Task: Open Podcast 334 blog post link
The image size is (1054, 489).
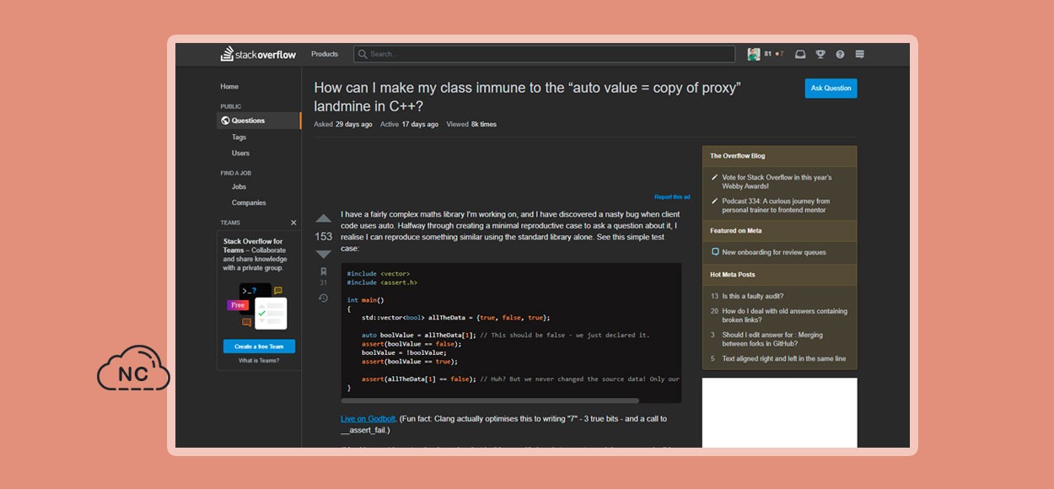Action: pos(776,206)
